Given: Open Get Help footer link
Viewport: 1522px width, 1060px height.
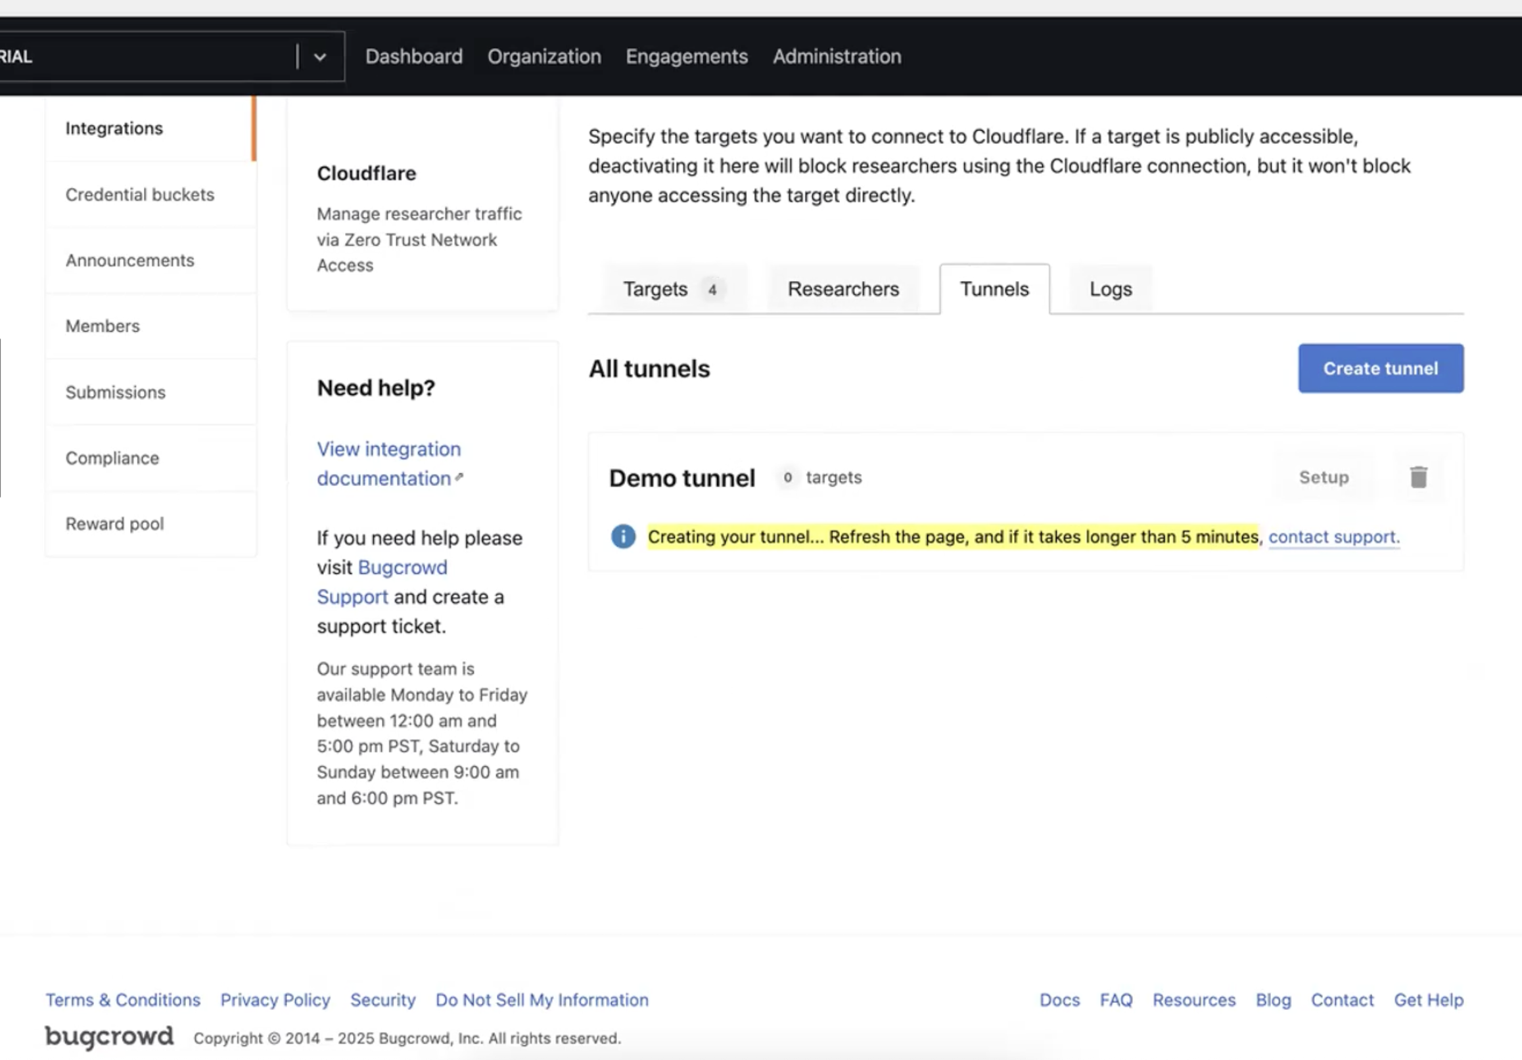Looking at the screenshot, I should [1429, 1000].
